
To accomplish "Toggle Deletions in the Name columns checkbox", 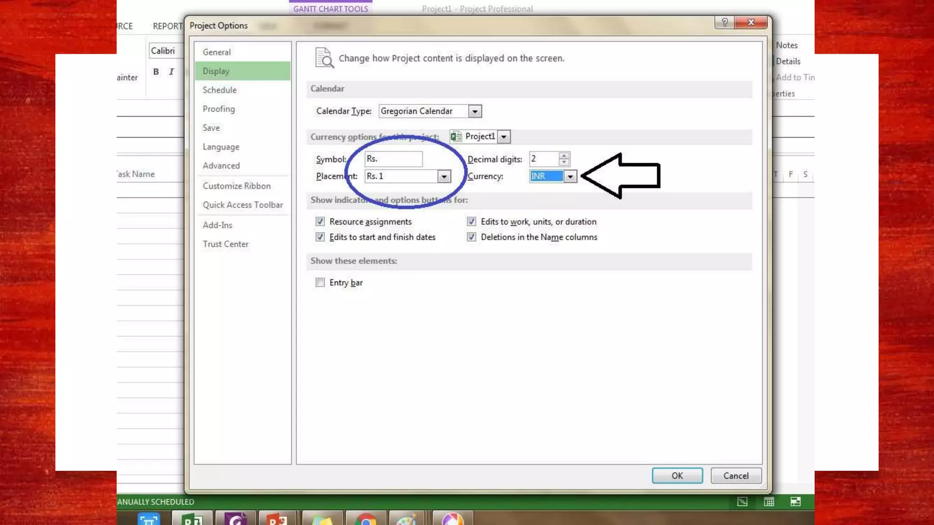I will pos(472,237).
